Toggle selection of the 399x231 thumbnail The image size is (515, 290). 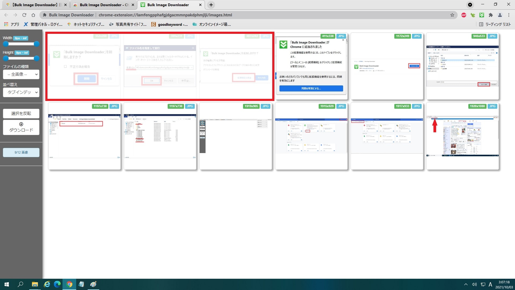click(x=160, y=66)
